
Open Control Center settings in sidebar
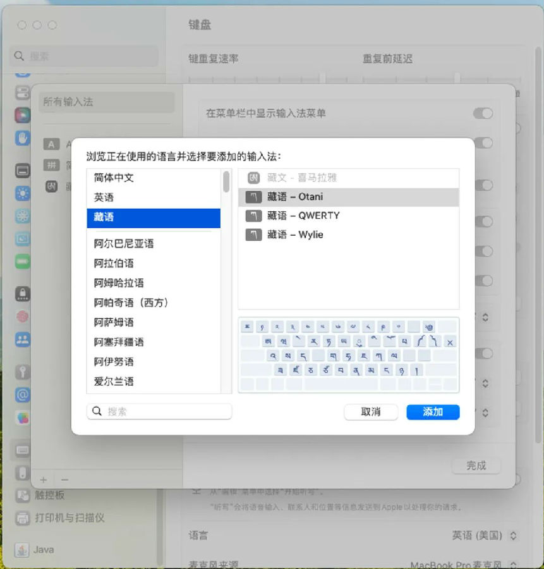pos(23,92)
